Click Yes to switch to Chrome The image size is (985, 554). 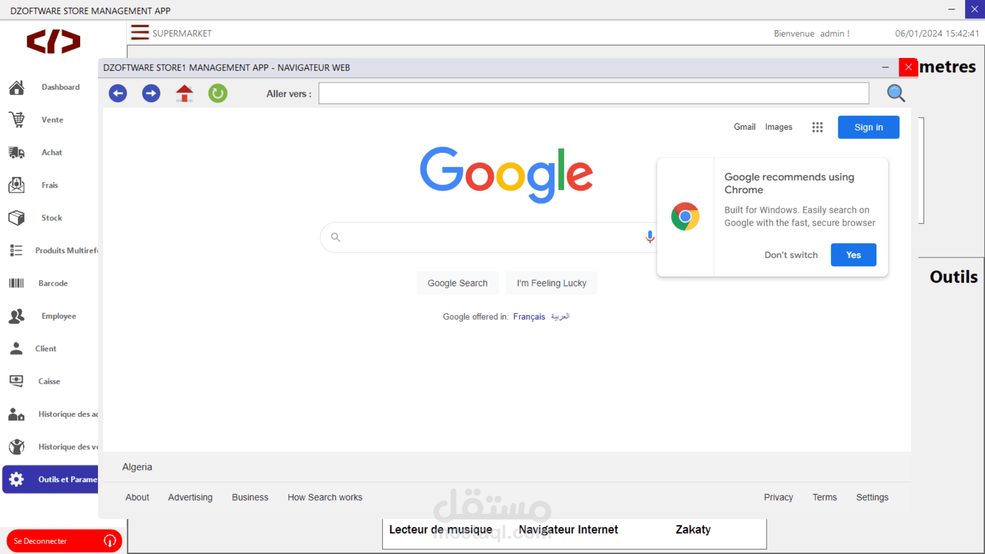pos(853,255)
